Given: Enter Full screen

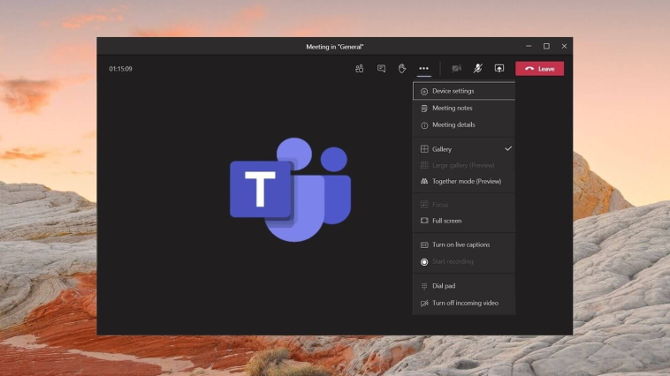Looking at the screenshot, I should click(464, 221).
